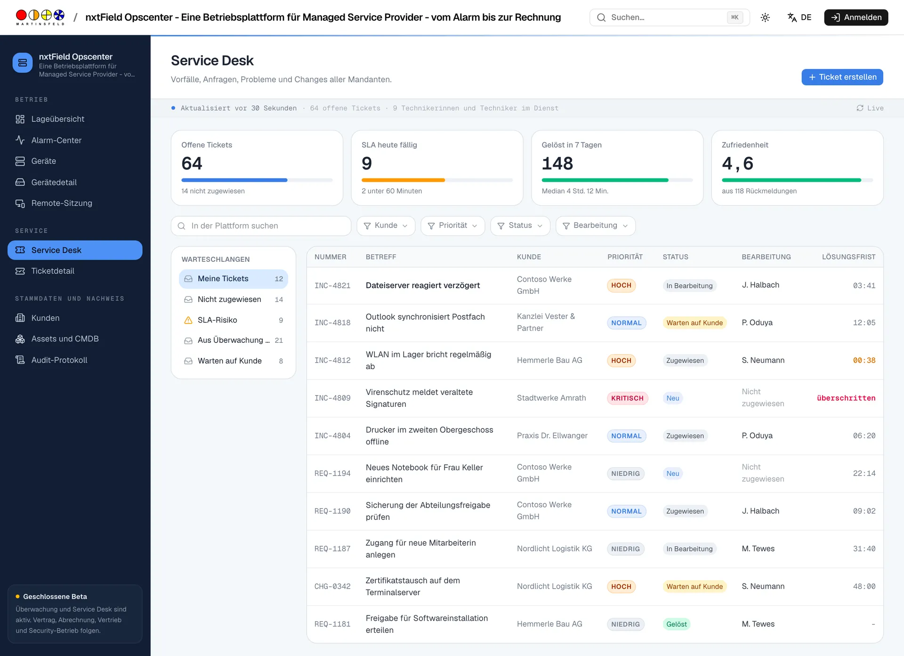This screenshot has width=904, height=656.
Task: Click the Assets und CMDB blocks icon
Action: tap(20, 339)
